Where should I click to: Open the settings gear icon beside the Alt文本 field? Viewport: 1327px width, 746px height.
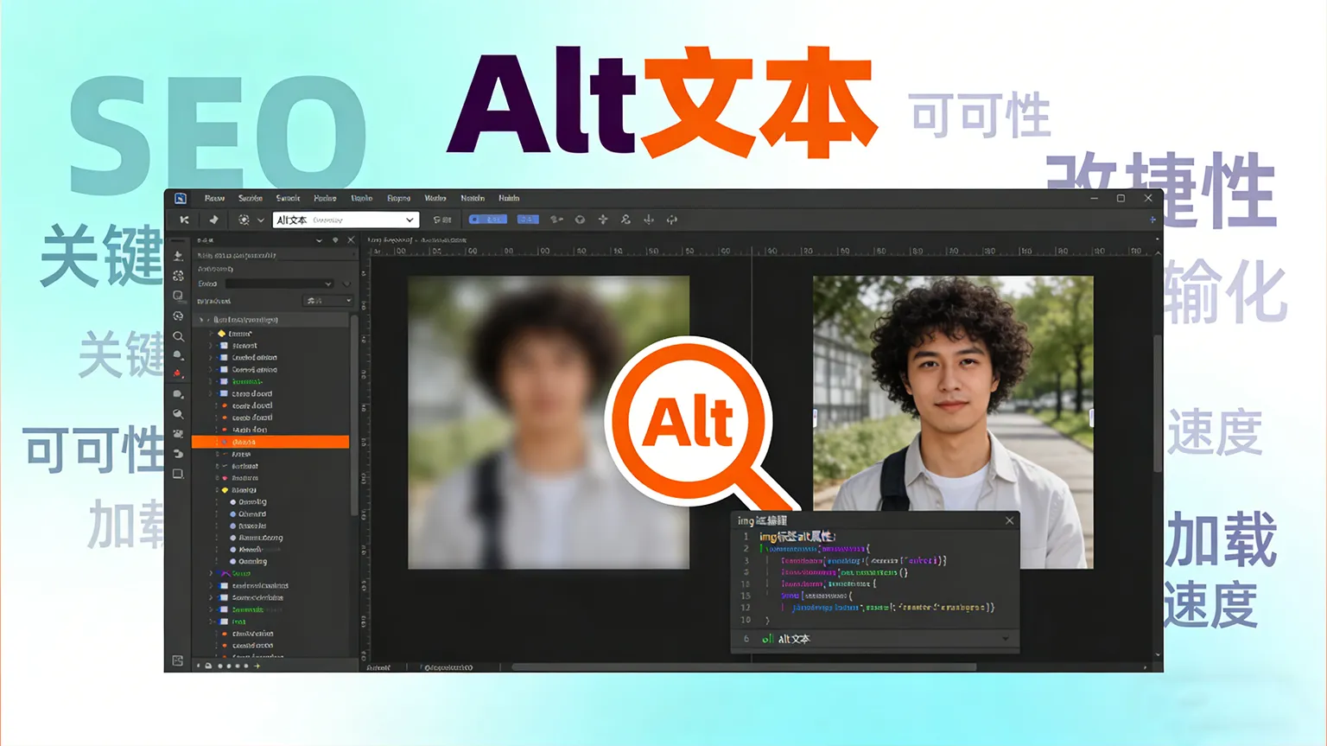[244, 219]
